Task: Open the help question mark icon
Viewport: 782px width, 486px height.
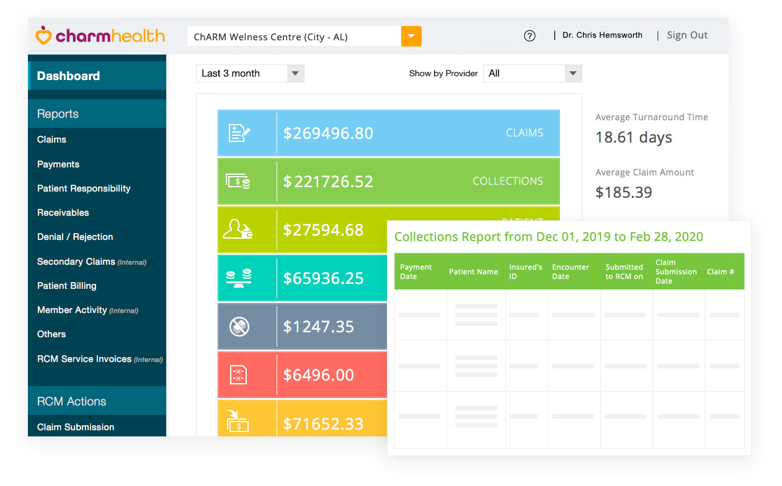Action: coord(530,36)
